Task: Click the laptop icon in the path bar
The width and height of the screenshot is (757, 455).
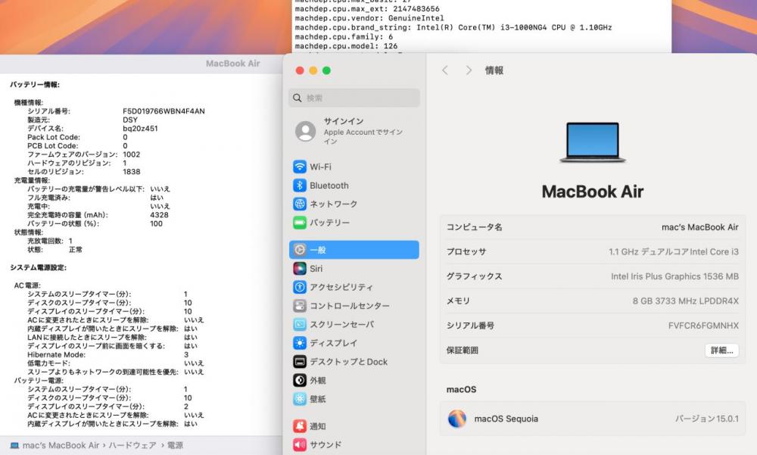Action: (x=14, y=445)
